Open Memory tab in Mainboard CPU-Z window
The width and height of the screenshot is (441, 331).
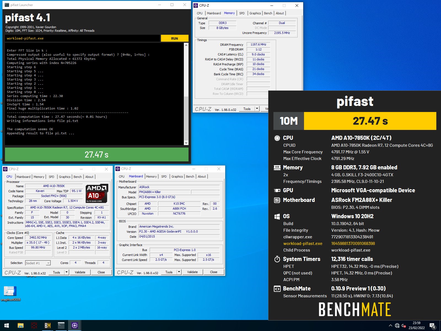pos(151,177)
